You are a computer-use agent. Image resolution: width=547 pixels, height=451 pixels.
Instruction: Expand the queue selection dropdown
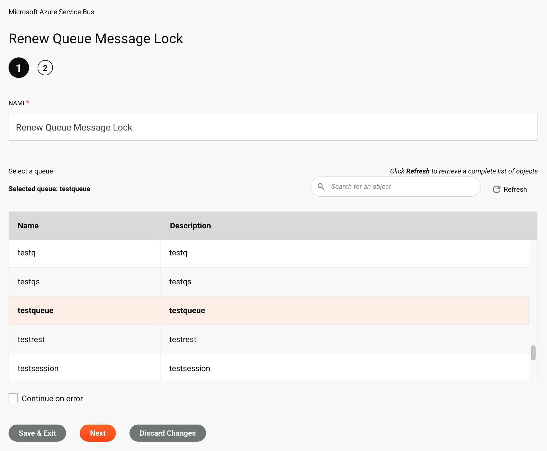[30, 171]
